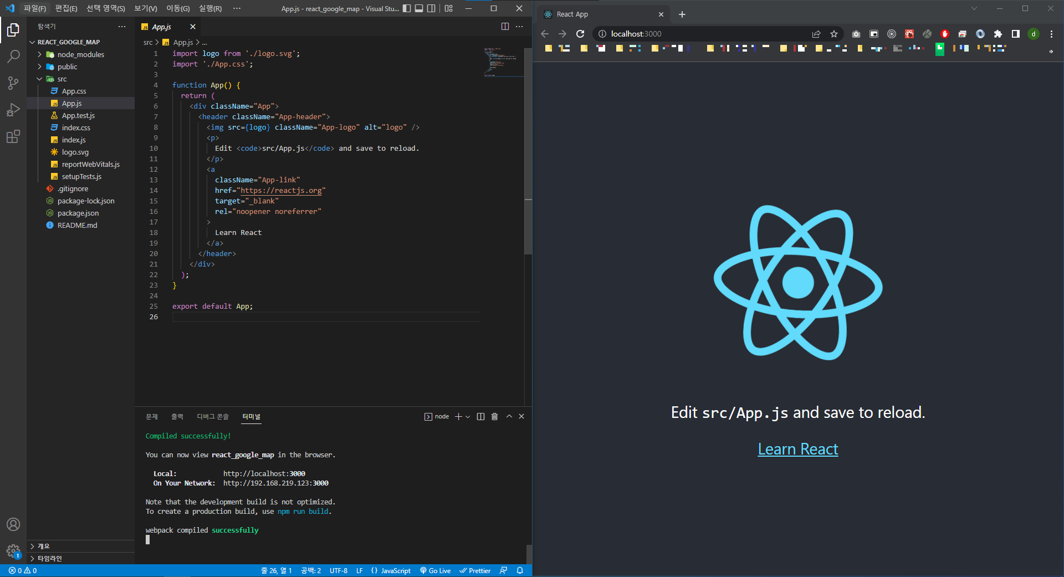Open the Customize Layout icon in VS Code title bar
This screenshot has width=1064, height=577.
click(x=449, y=8)
